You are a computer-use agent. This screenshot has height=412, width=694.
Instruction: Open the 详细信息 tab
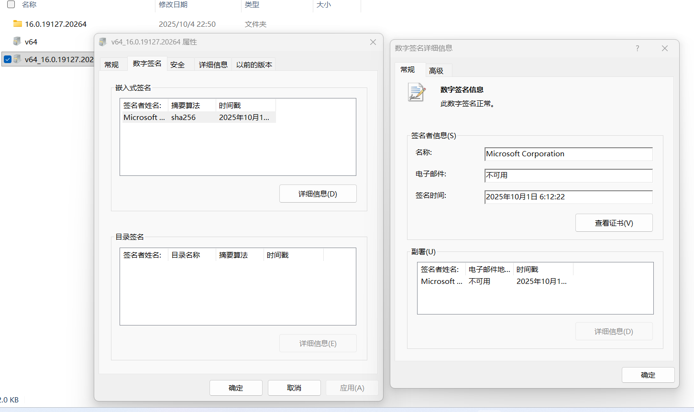pyautogui.click(x=213, y=65)
